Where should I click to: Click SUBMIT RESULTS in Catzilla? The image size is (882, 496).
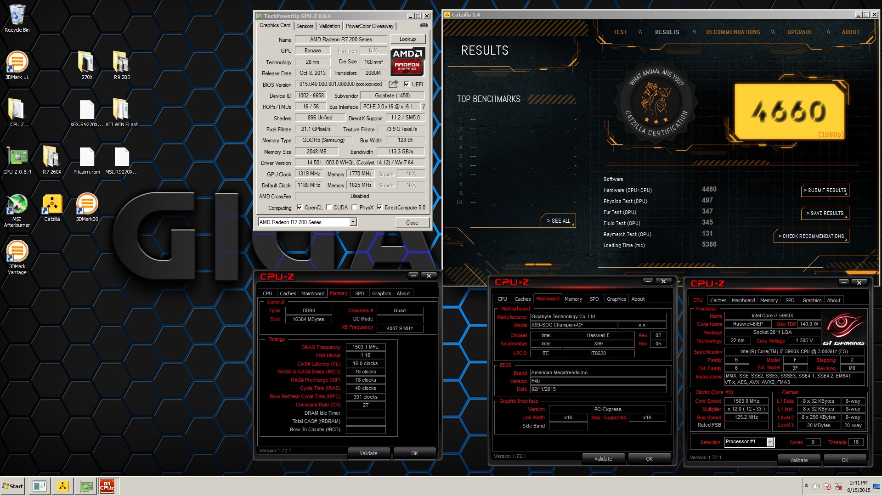click(x=825, y=190)
